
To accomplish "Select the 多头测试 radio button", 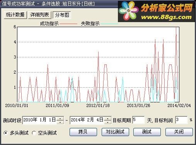I will tap(6, 133).
